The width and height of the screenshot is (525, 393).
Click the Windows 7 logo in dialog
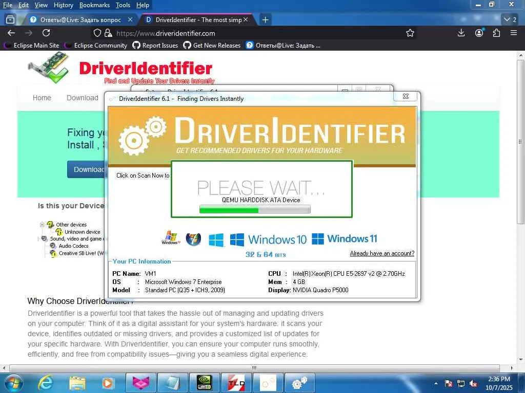[x=193, y=239]
